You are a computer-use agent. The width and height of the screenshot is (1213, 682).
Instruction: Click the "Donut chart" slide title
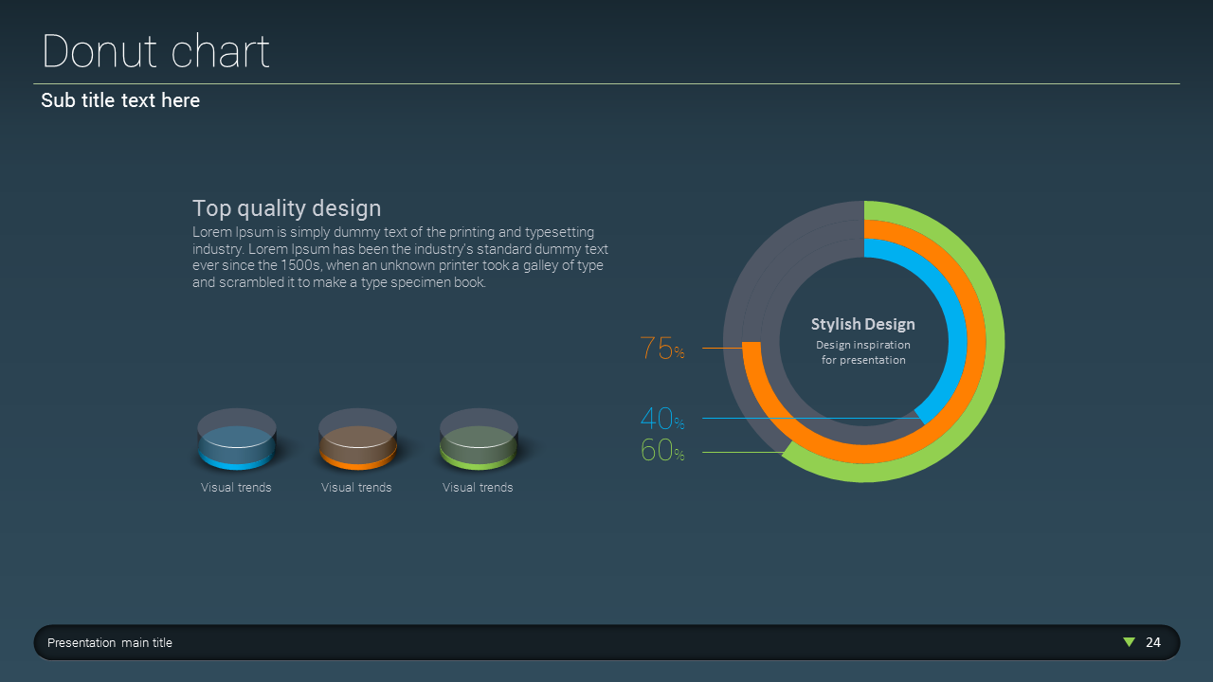[x=156, y=51]
